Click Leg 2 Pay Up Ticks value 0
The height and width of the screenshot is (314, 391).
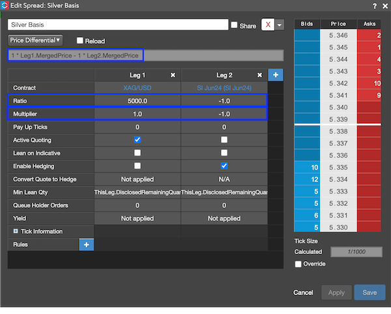pos(224,127)
